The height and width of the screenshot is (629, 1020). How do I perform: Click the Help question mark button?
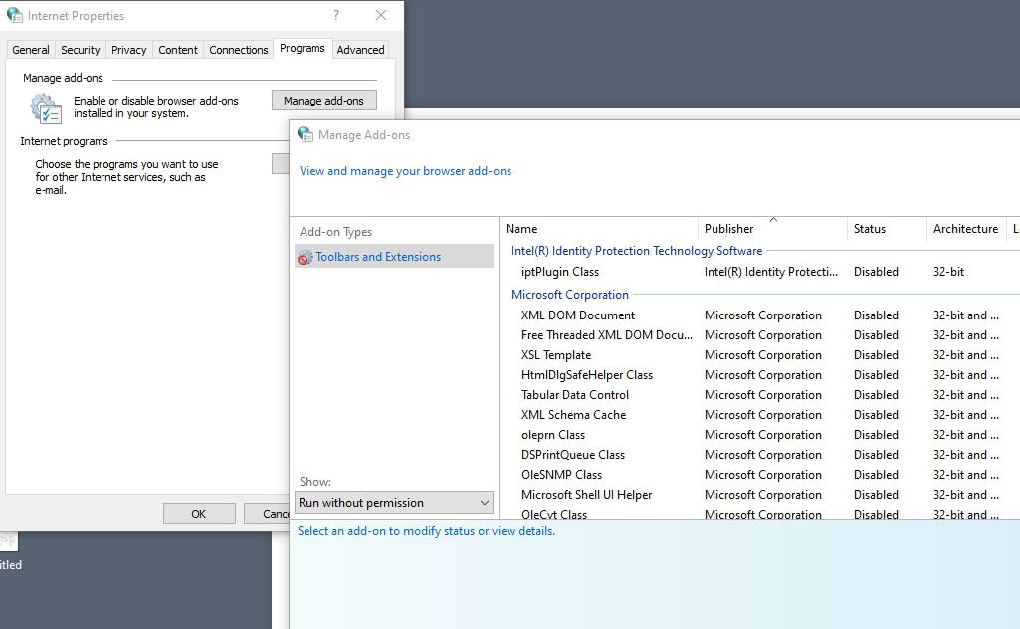click(x=336, y=15)
